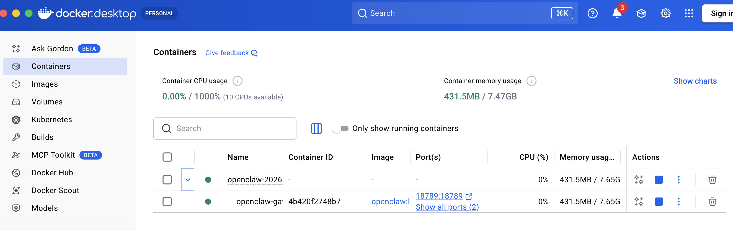Click the 431.5MB / 7.47GB memory value
The height and width of the screenshot is (231, 733).
click(480, 97)
